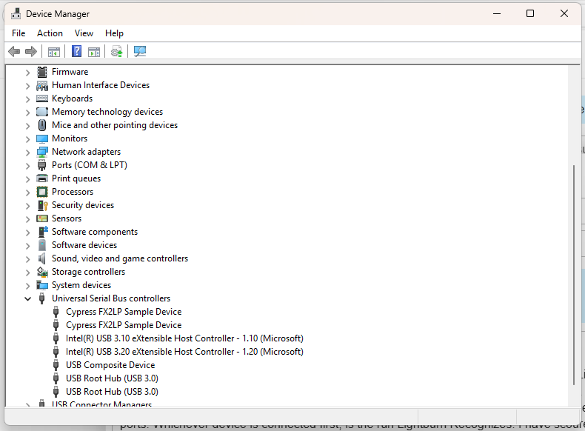Click the Back arrow toolbar button
Image resolution: width=585 pixels, height=431 pixels.
(x=13, y=51)
